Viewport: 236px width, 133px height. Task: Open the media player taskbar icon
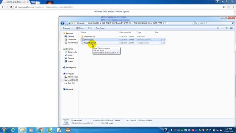click(31, 130)
